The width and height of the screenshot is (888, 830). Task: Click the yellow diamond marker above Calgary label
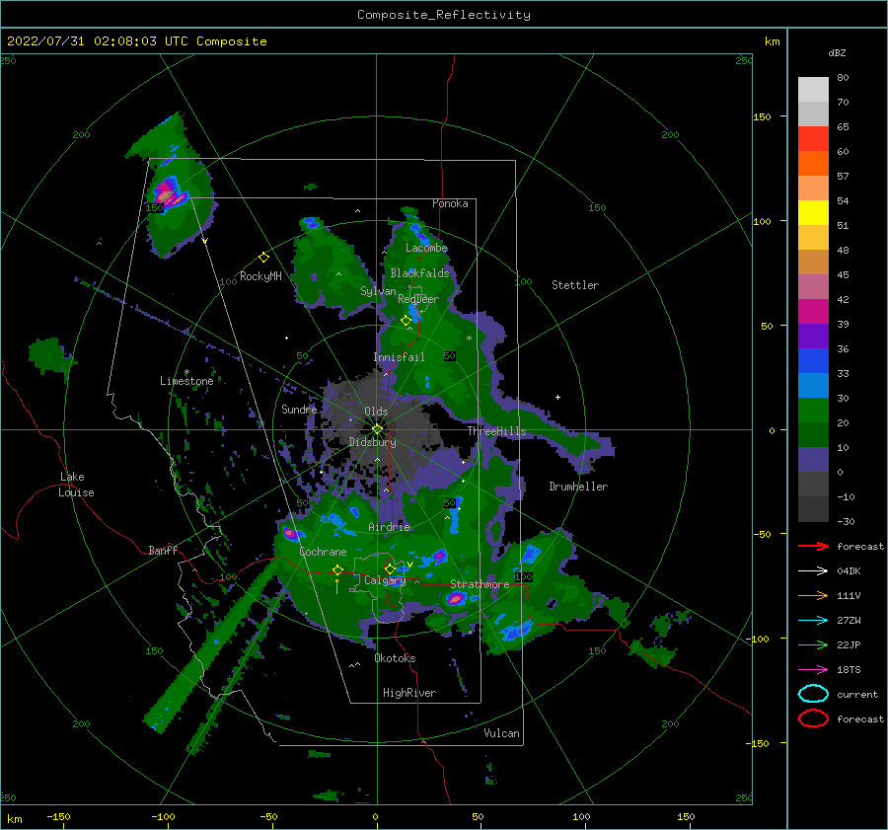tap(390, 568)
